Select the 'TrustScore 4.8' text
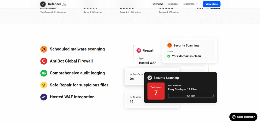This screenshot has height=124, width=261. pos(47,12)
